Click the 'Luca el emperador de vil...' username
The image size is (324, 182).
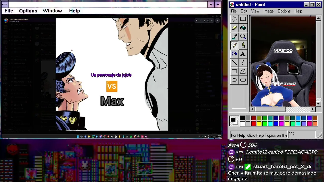coord(19,19)
